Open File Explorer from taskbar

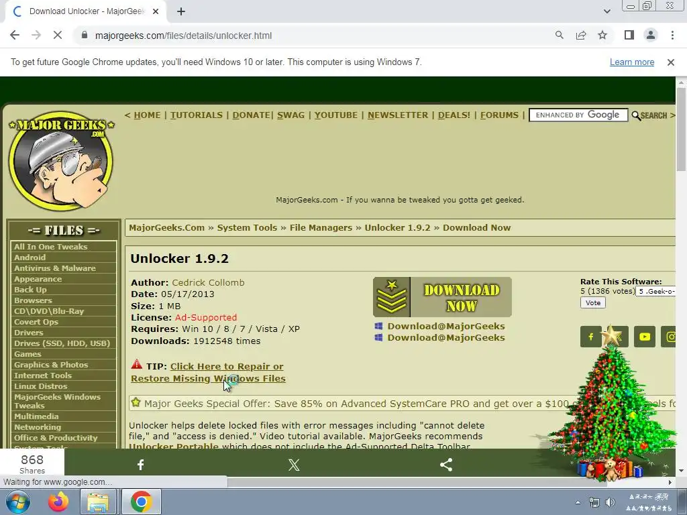click(x=98, y=502)
